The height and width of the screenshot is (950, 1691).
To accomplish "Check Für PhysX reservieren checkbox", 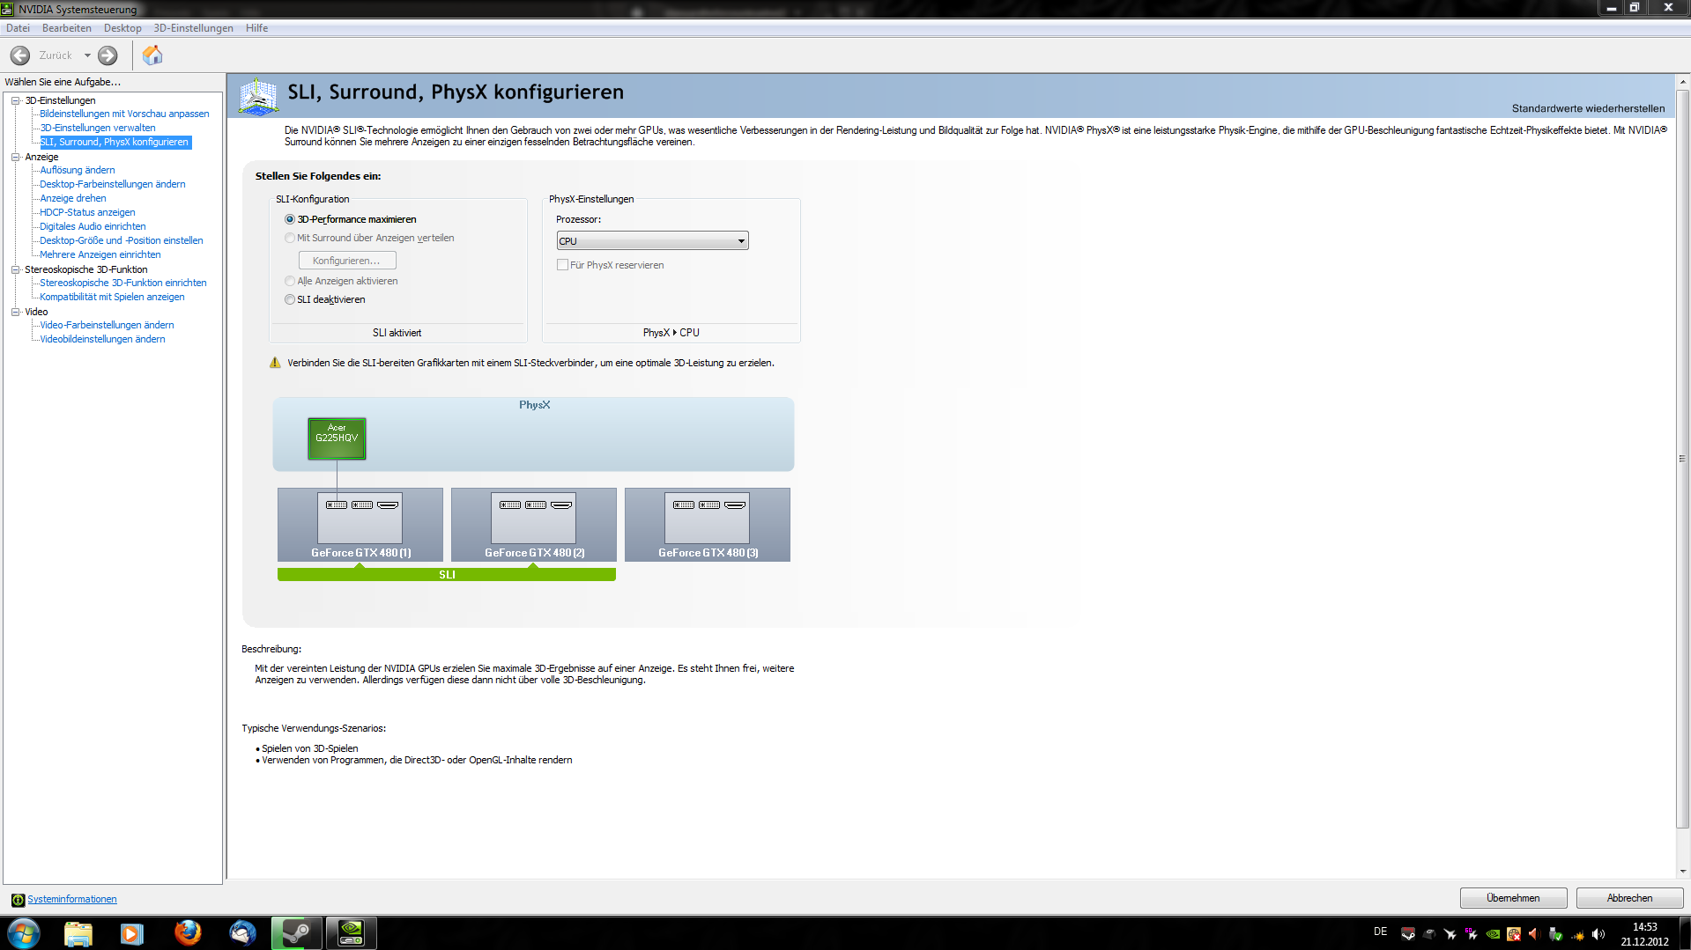I will [x=562, y=265].
